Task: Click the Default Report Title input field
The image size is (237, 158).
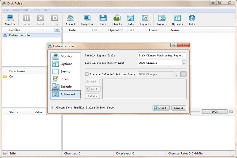Action: pos(162,55)
